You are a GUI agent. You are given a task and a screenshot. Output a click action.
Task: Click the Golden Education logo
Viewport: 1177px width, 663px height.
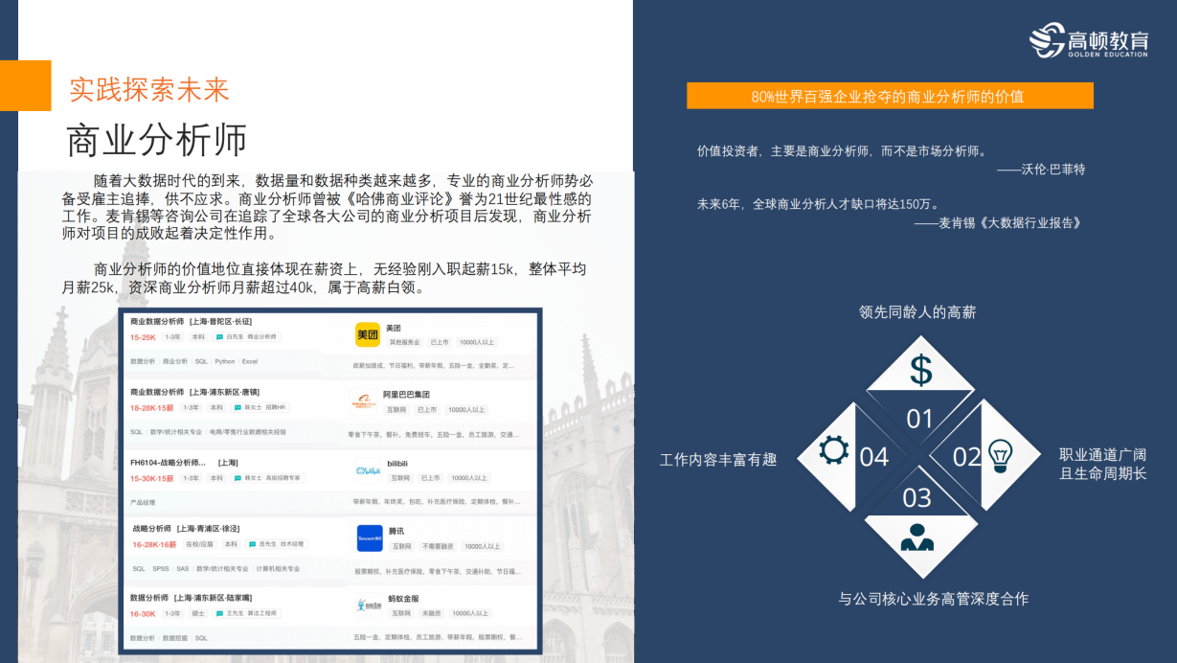pos(1089,40)
